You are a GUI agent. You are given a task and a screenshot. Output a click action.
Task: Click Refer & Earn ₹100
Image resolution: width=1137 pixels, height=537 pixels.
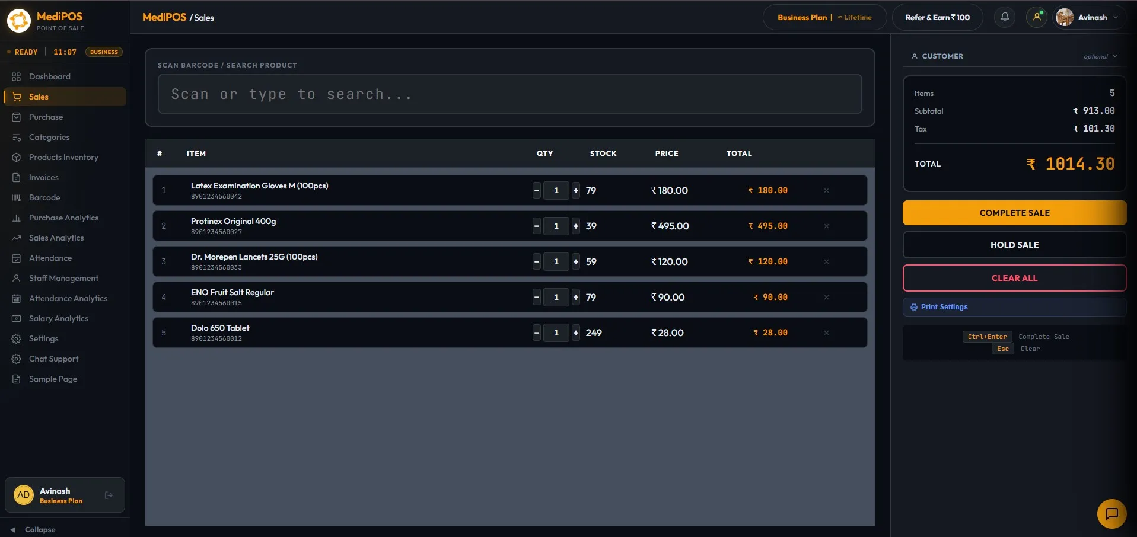click(x=937, y=17)
